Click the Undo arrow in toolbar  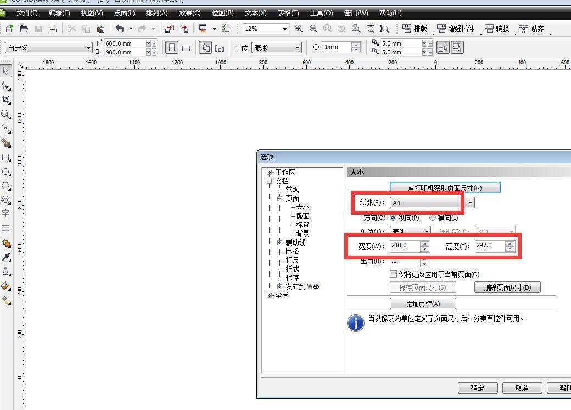click(120, 29)
